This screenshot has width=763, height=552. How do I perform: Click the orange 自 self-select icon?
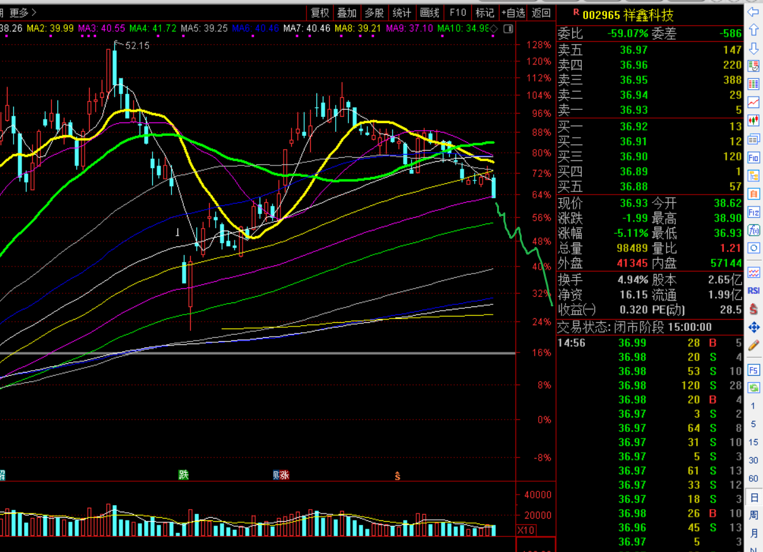click(753, 194)
